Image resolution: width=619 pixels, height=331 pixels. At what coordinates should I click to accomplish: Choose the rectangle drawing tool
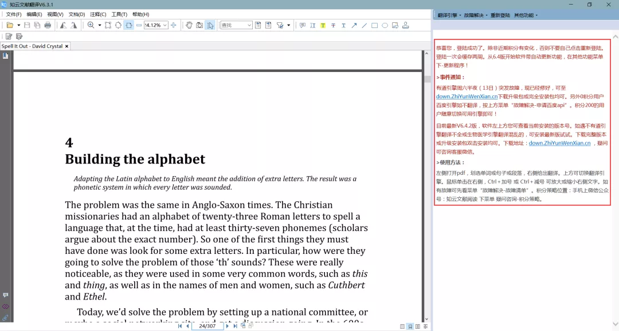pos(374,25)
